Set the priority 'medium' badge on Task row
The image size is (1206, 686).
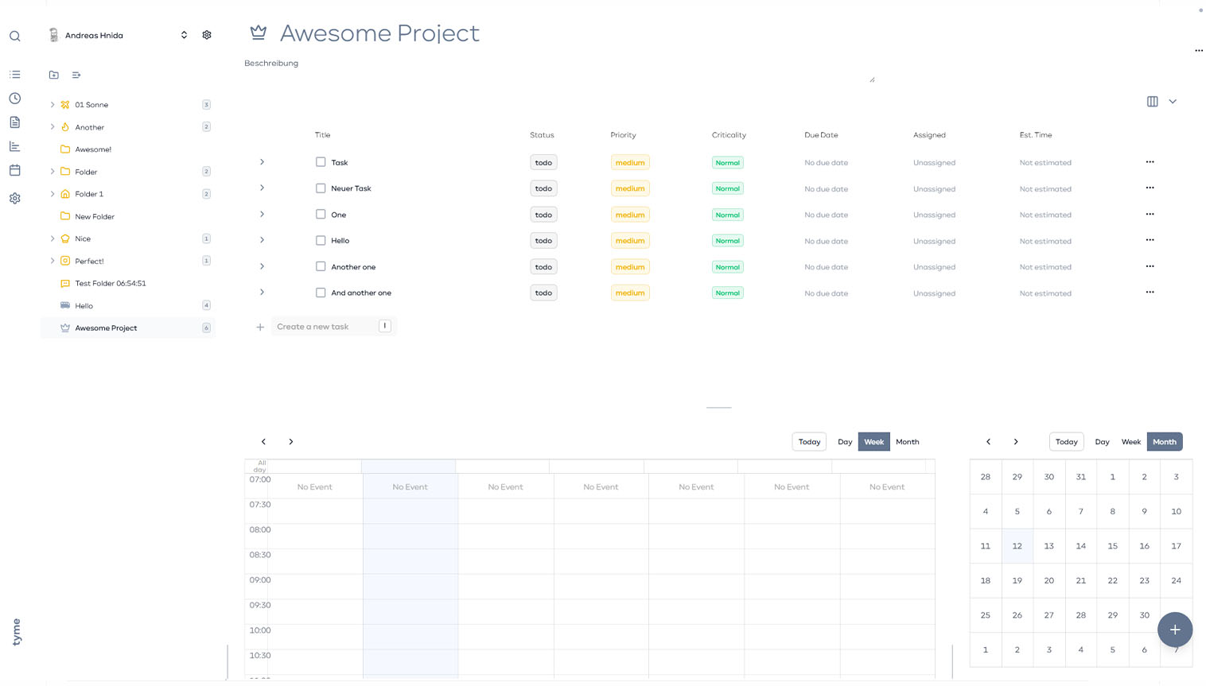629,162
